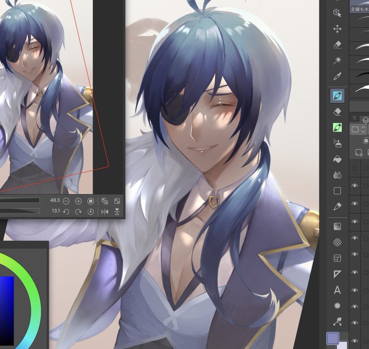Screen dimensions: 369x349
Task: Click the Navigator zoom reset square icon
Action: (91, 201)
